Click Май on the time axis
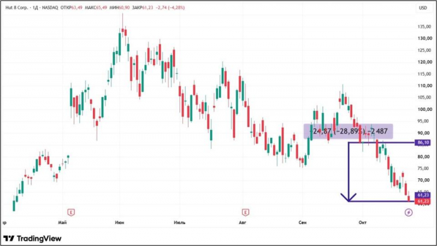 (x=62, y=223)
